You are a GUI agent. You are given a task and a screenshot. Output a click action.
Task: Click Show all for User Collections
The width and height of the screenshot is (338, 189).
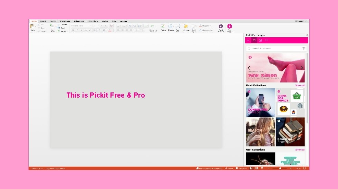300,149
